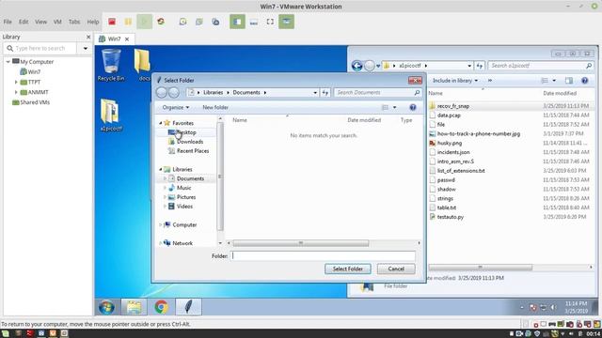This screenshot has height=338, width=602.
Task: Click the help icon in the a1picoctf Explorer window
Action: click(x=584, y=81)
